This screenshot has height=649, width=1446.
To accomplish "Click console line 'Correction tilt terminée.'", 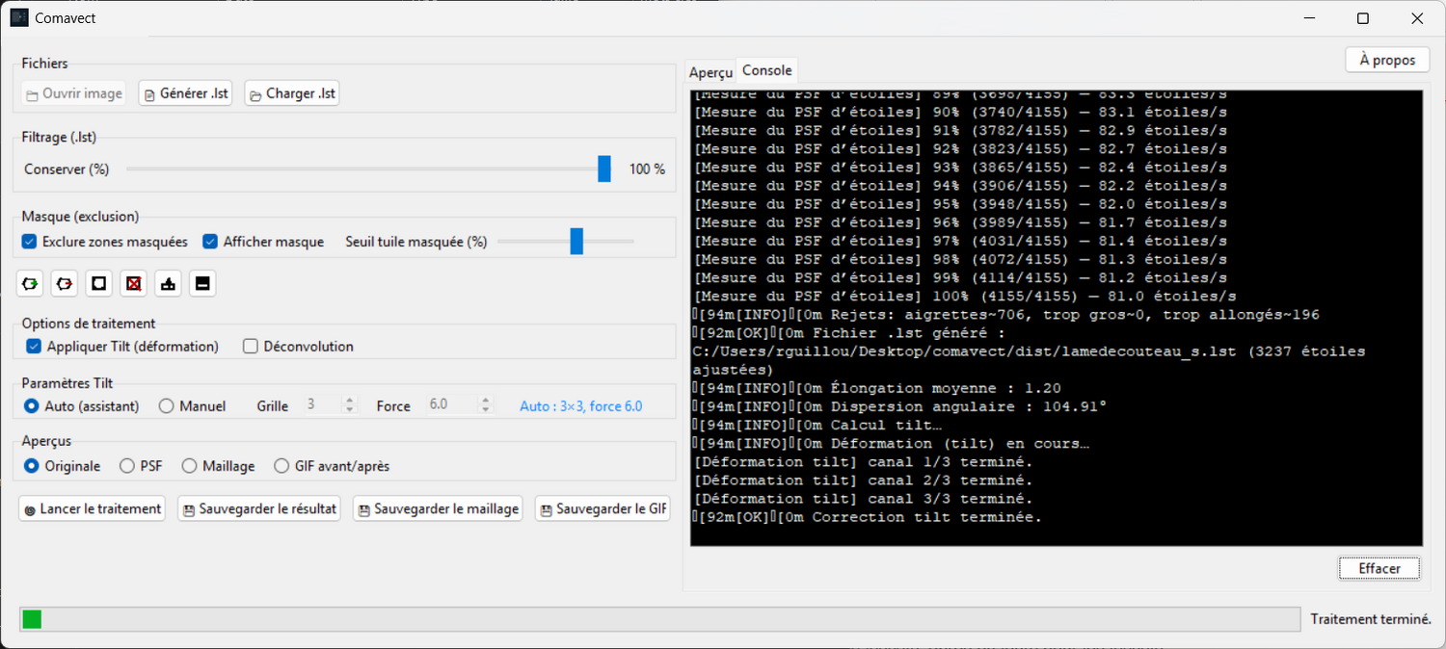I will coord(868,517).
